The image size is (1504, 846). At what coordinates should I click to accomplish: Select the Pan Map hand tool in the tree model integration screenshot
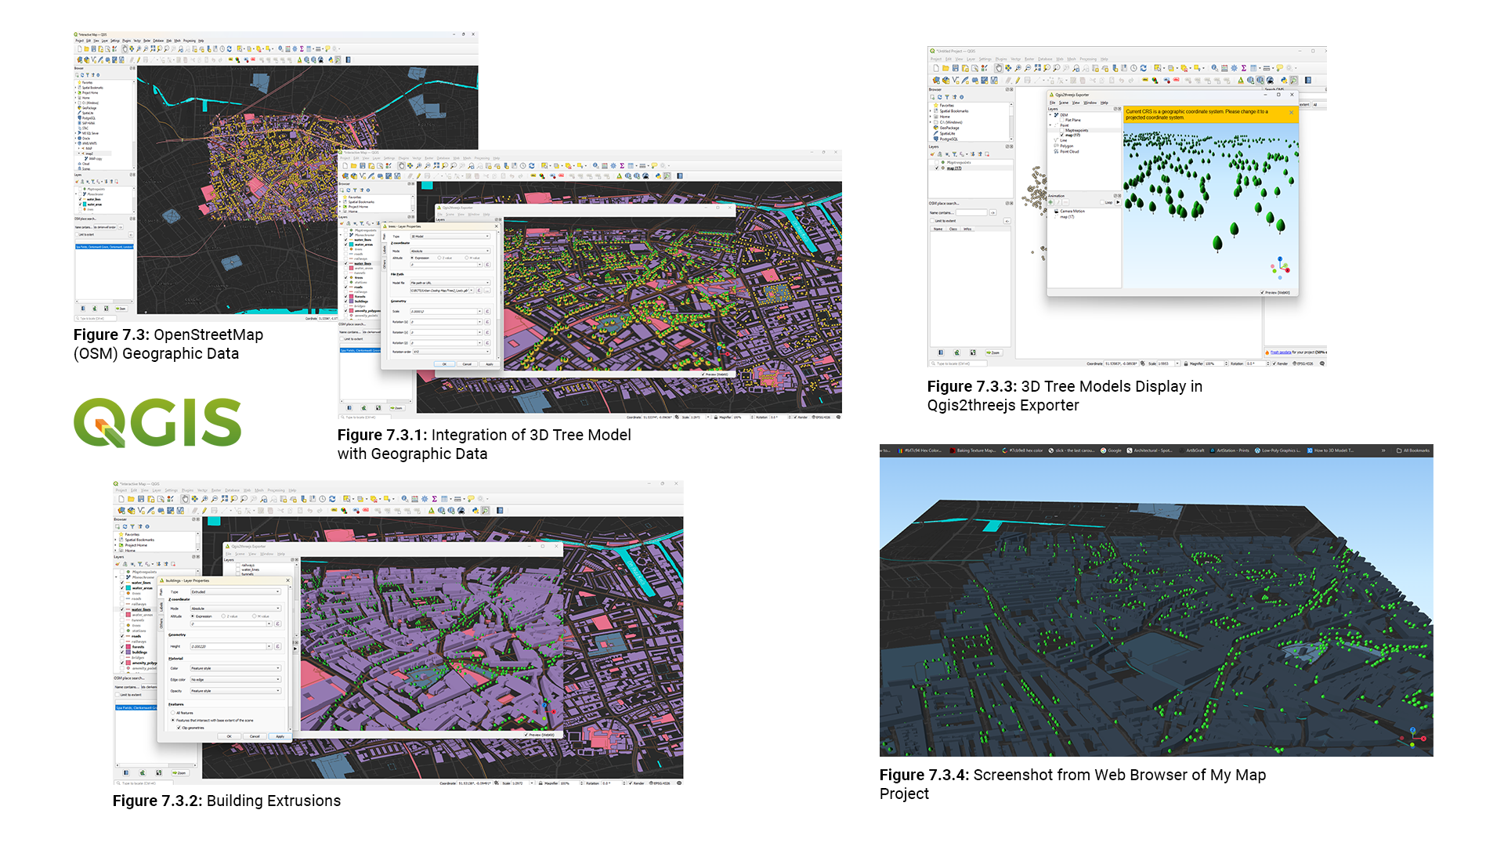click(x=401, y=166)
